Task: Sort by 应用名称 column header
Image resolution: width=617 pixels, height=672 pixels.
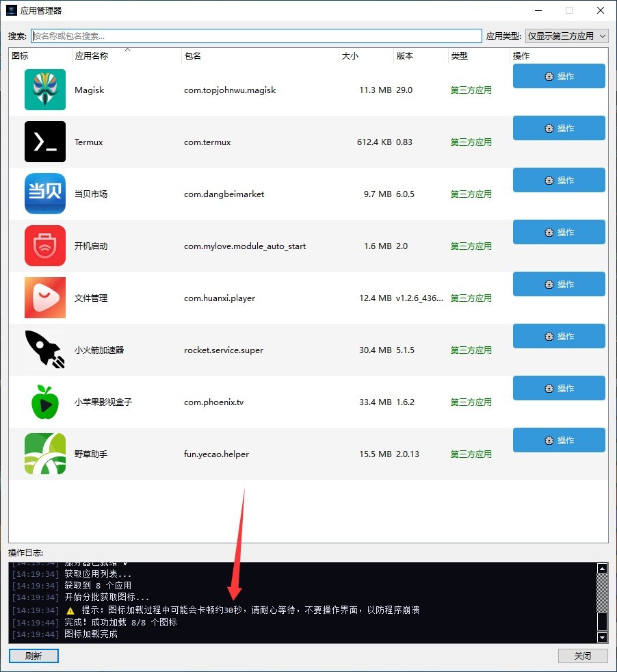Action: tap(127, 55)
